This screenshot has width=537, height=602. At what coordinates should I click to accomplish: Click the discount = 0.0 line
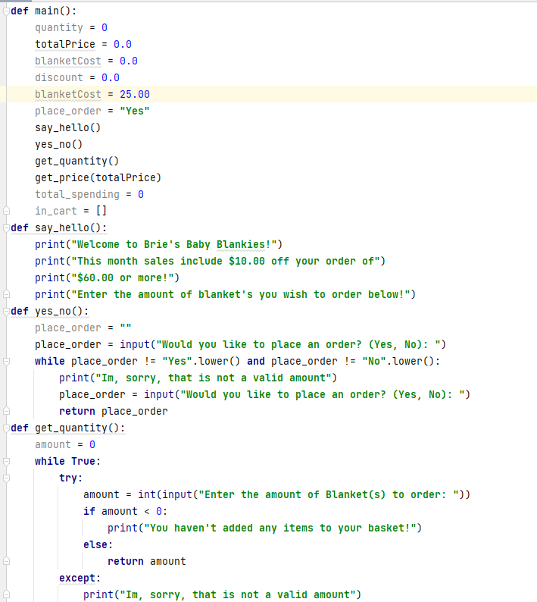(77, 77)
